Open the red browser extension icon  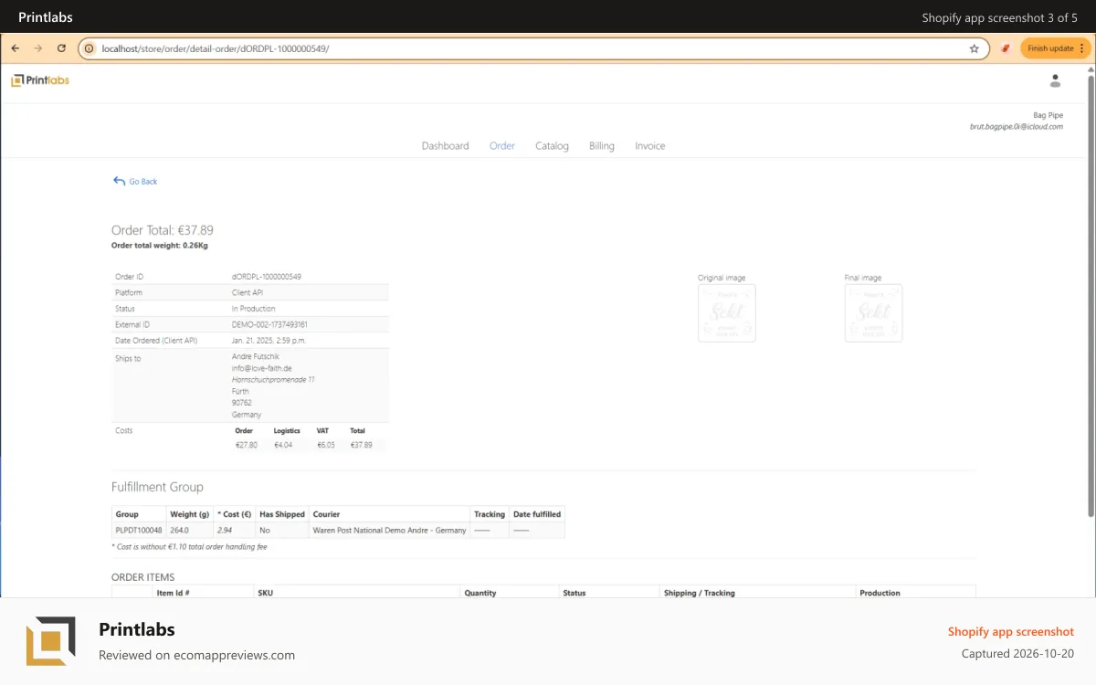(x=1006, y=48)
